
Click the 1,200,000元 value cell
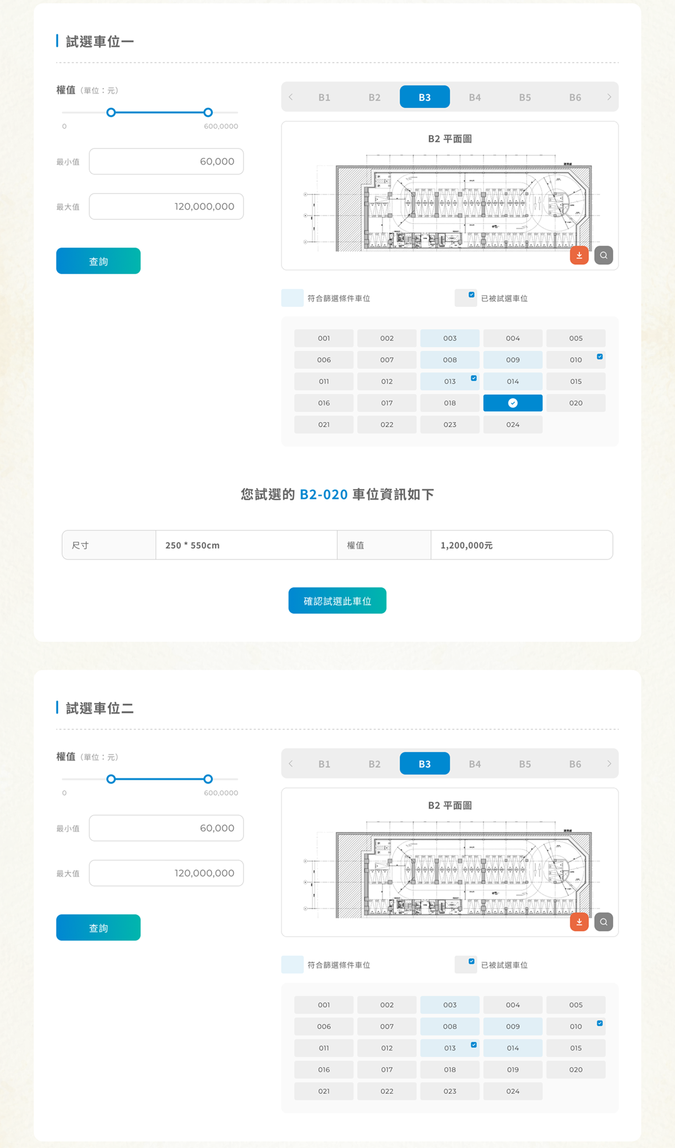click(x=522, y=545)
